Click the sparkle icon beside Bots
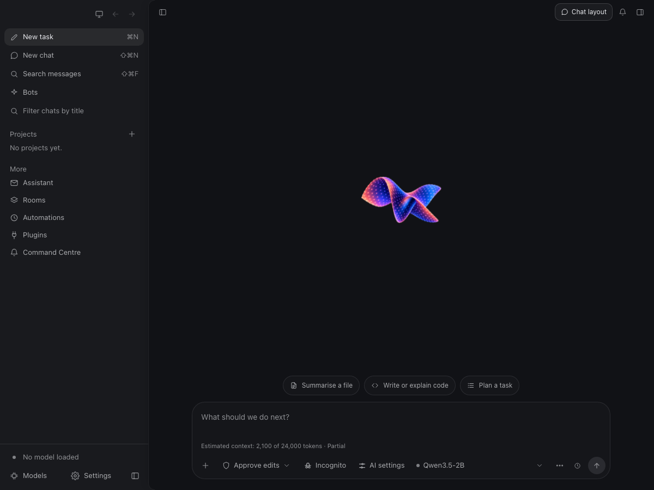The image size is (654, 490). pos(14,93)
